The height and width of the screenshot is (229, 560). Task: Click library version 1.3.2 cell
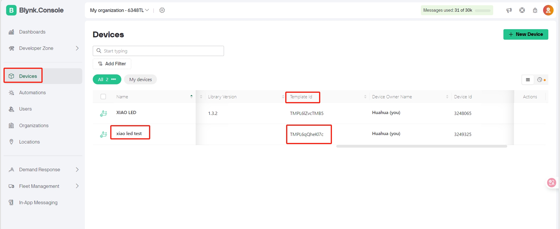213,113
